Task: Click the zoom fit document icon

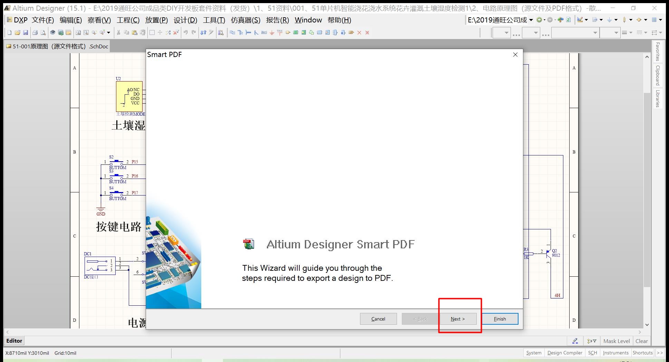Action: click(x=78, y=32)
